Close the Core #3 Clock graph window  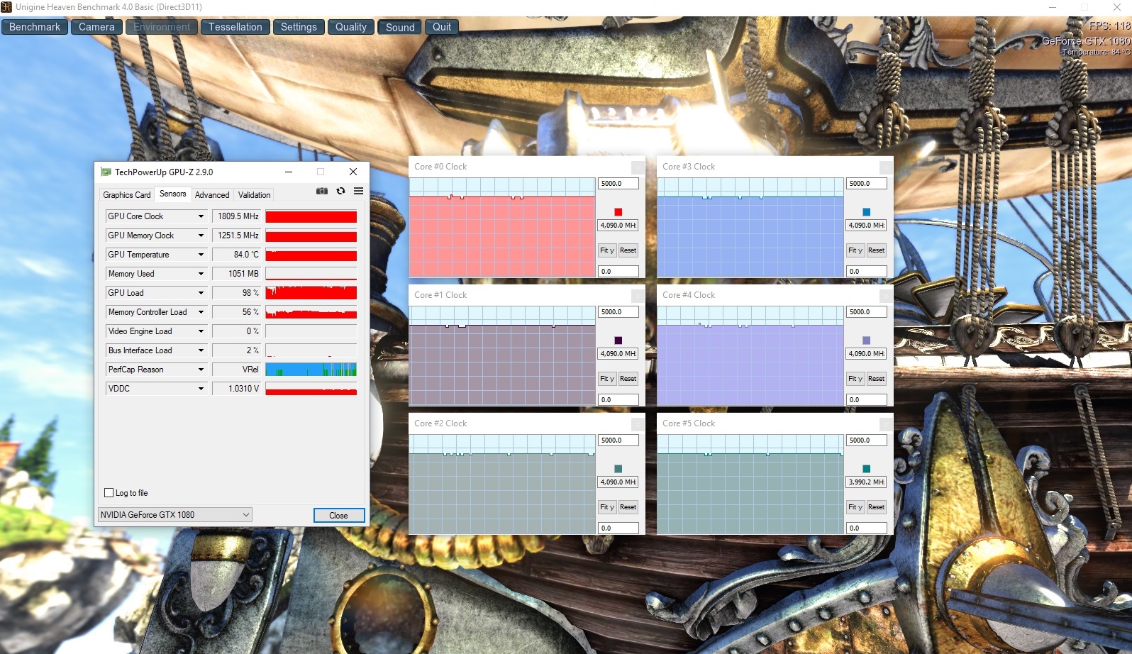coord(887,167)
